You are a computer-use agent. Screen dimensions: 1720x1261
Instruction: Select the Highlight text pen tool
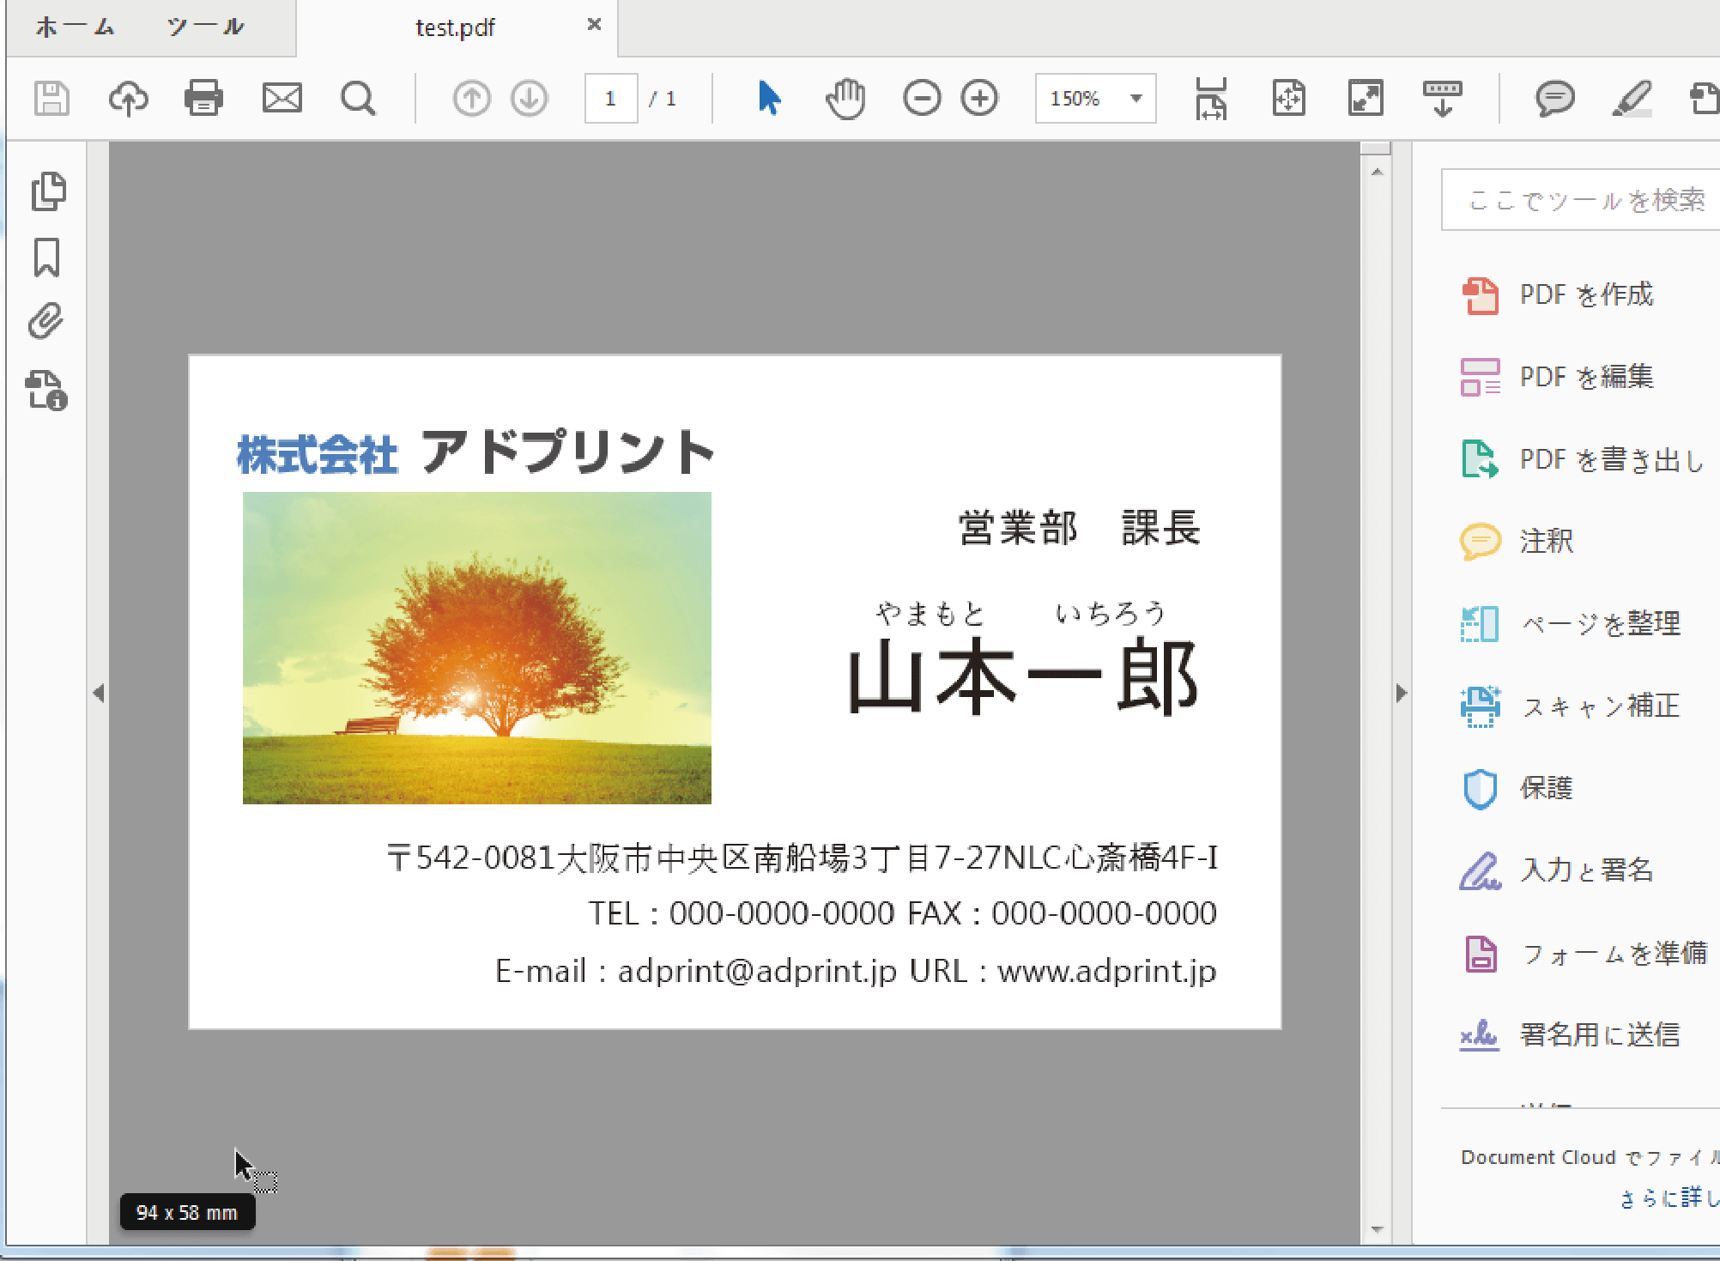click(1632, 98)
